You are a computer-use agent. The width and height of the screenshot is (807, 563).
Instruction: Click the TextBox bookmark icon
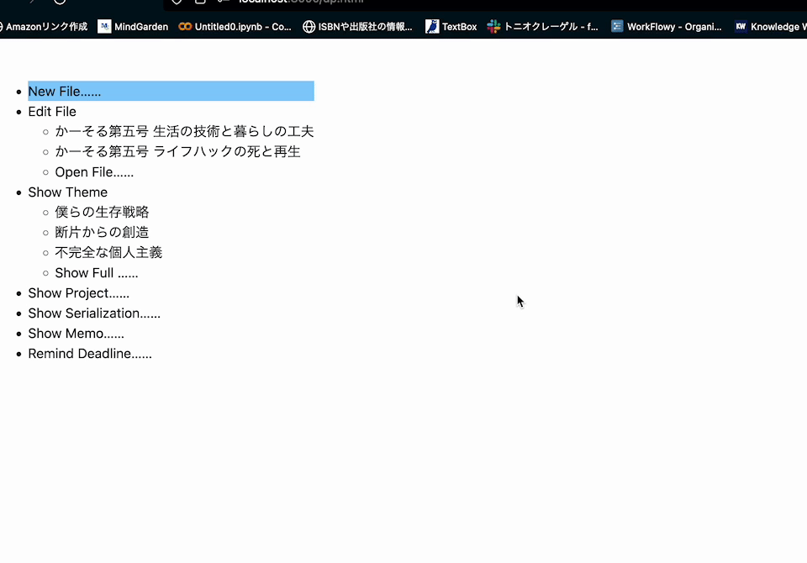click(431, 26)
